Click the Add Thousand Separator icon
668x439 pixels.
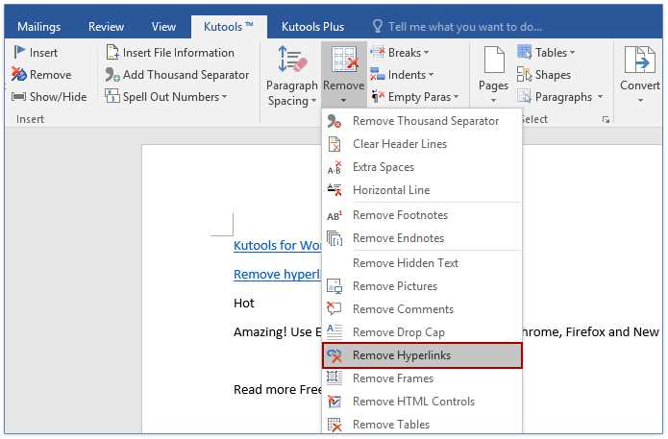click(112, 75)
